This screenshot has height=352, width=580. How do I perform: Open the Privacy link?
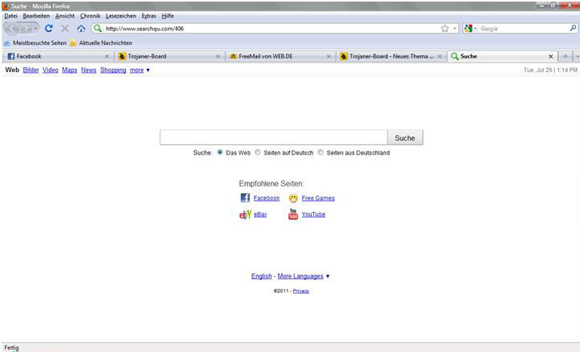301,291
